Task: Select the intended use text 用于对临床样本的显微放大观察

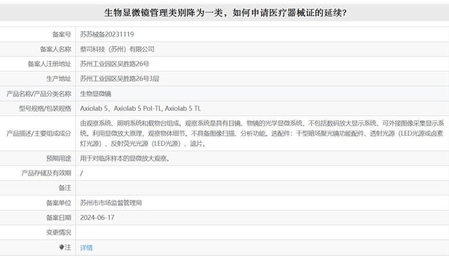Action: [x=125, y=158]
